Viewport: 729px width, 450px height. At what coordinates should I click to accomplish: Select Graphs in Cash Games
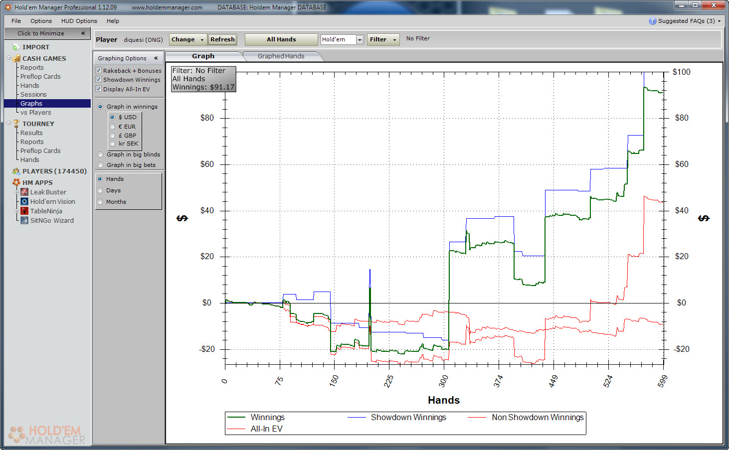pos(47,103)
